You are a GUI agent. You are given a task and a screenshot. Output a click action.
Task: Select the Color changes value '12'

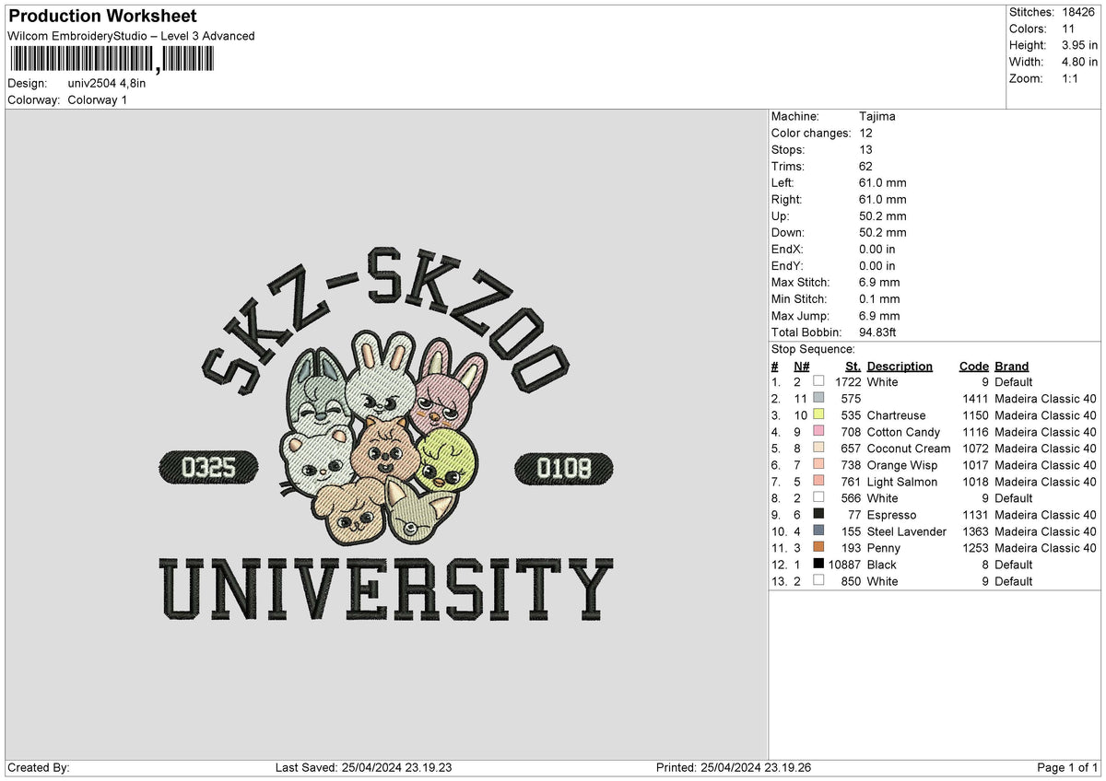pos(865,133)
